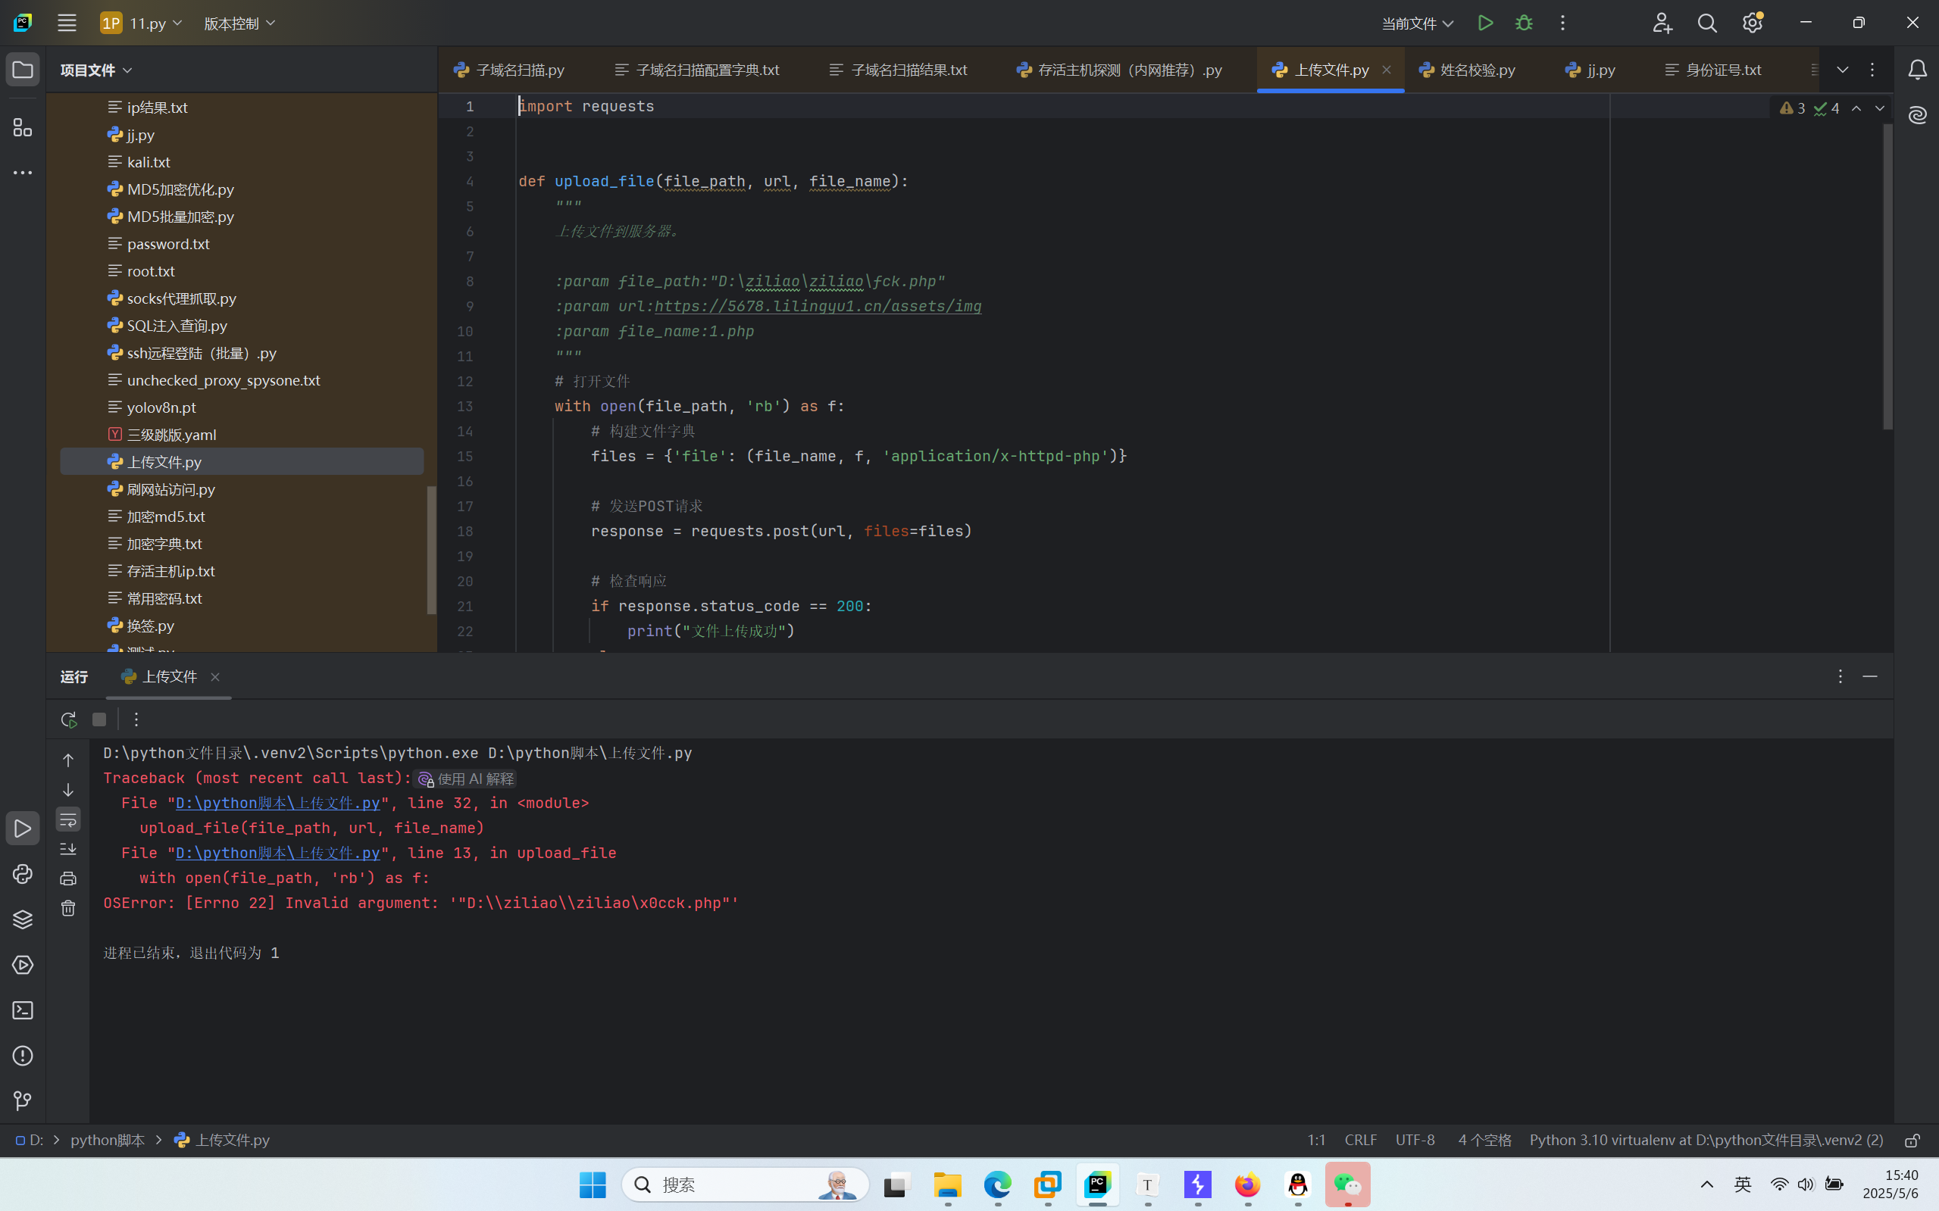Clear run output with the trash icon
Screen dimensions: 1939x1211
tap(68, 908)
